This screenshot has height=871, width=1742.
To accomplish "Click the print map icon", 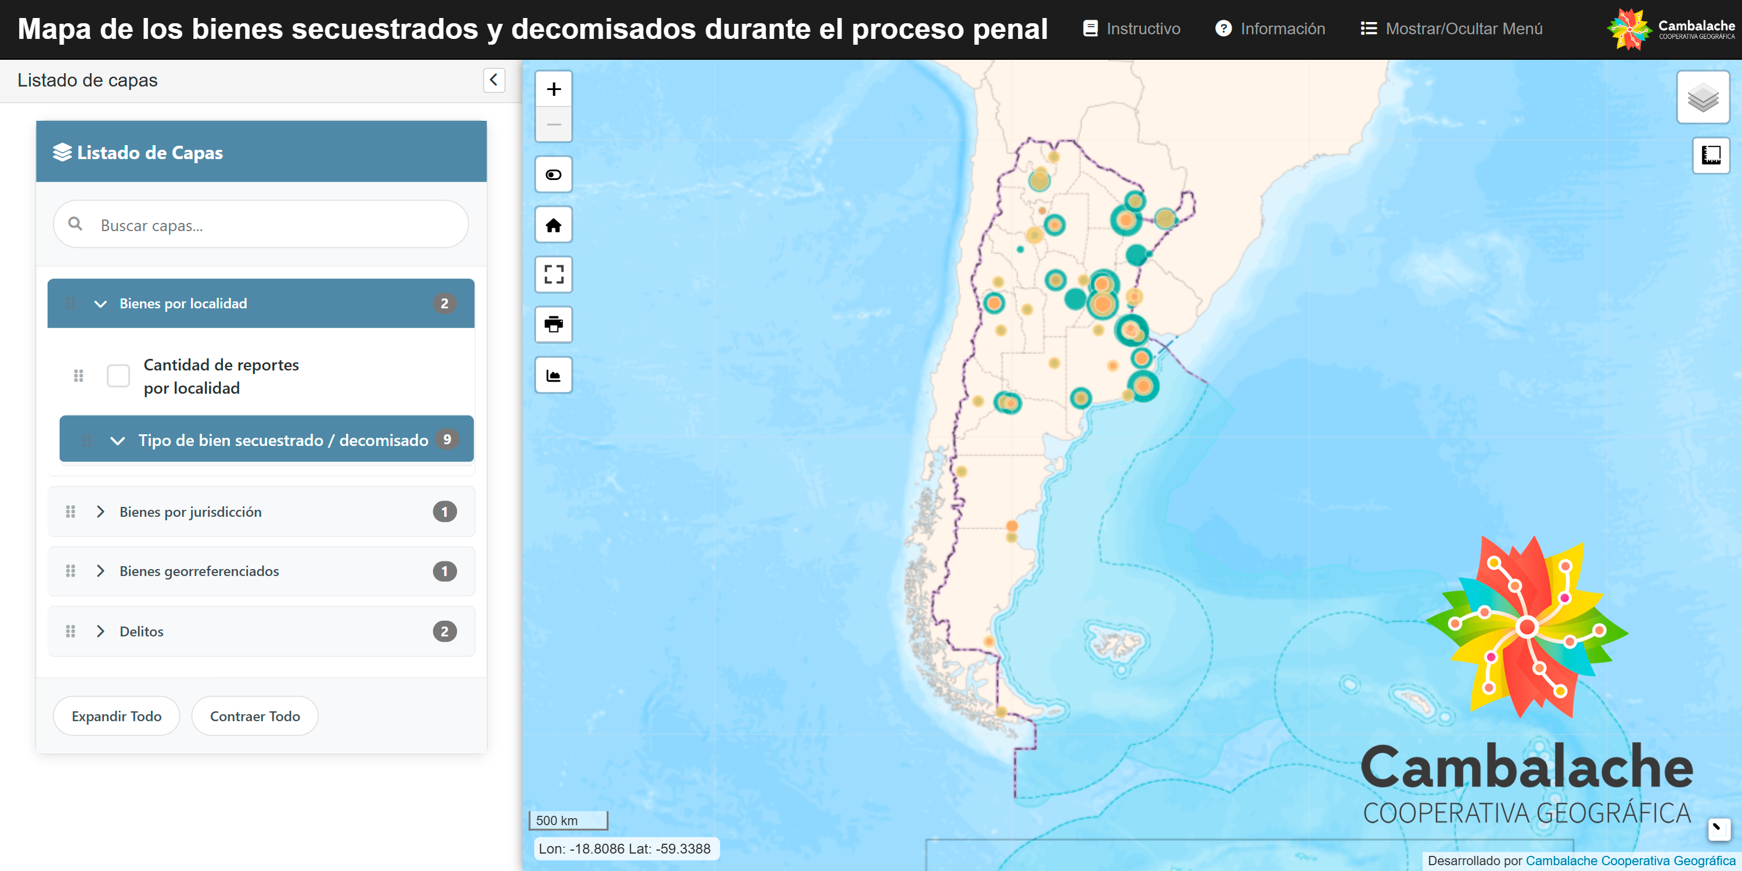I will (553, 325).
